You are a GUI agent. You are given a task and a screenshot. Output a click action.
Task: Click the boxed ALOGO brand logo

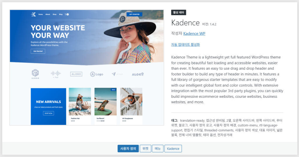point(76,74)
